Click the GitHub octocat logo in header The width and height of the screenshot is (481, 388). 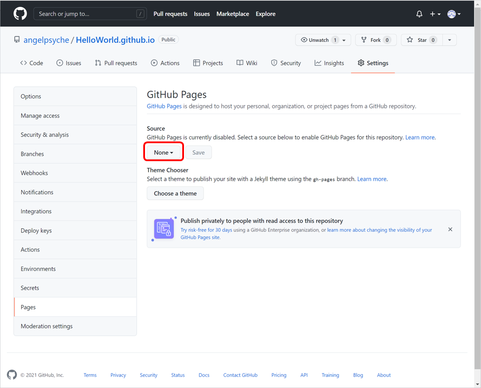click(20, 14)
